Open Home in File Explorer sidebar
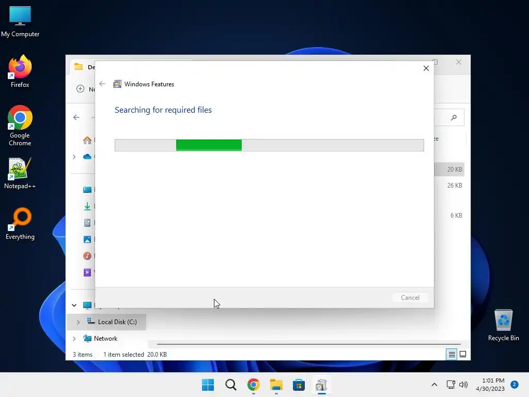This screenshot has height=397, width=529. (x=87, y=140)
